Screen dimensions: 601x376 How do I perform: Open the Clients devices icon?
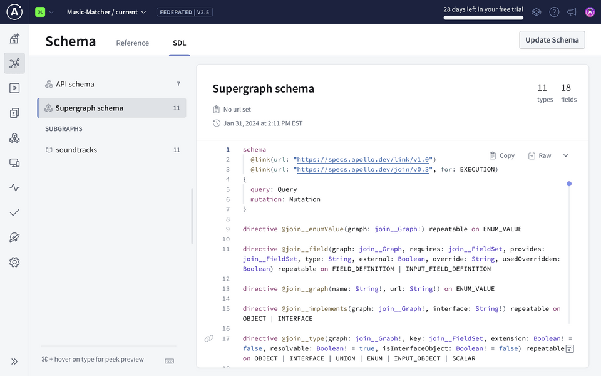[x=14, y=162]
